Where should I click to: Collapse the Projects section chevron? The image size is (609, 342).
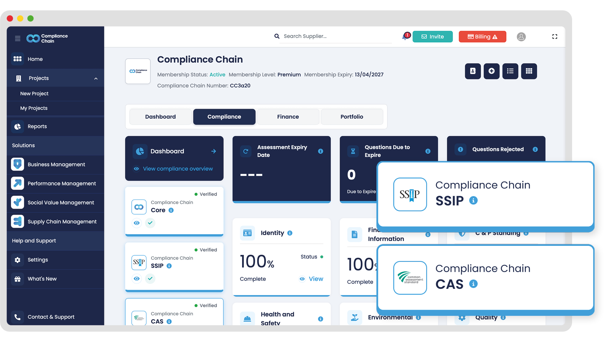[x=96, y=79]
